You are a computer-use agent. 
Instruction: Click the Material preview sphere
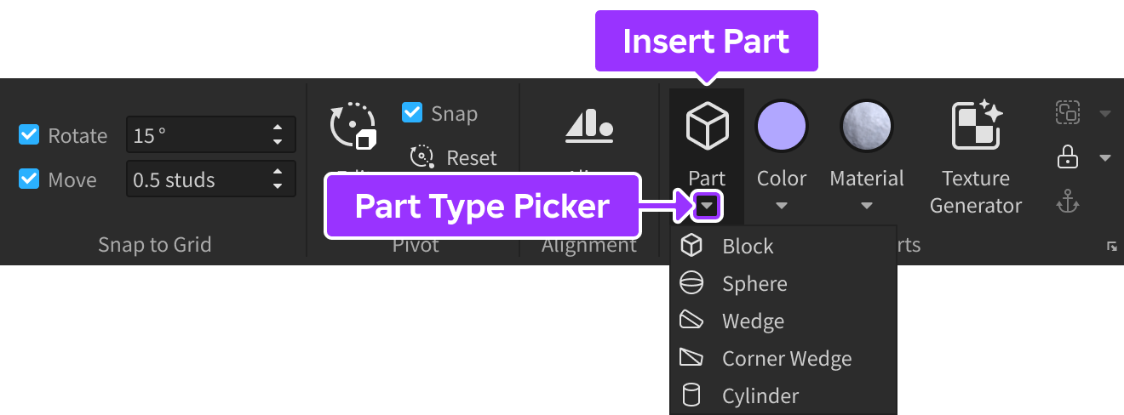[867, 126]
